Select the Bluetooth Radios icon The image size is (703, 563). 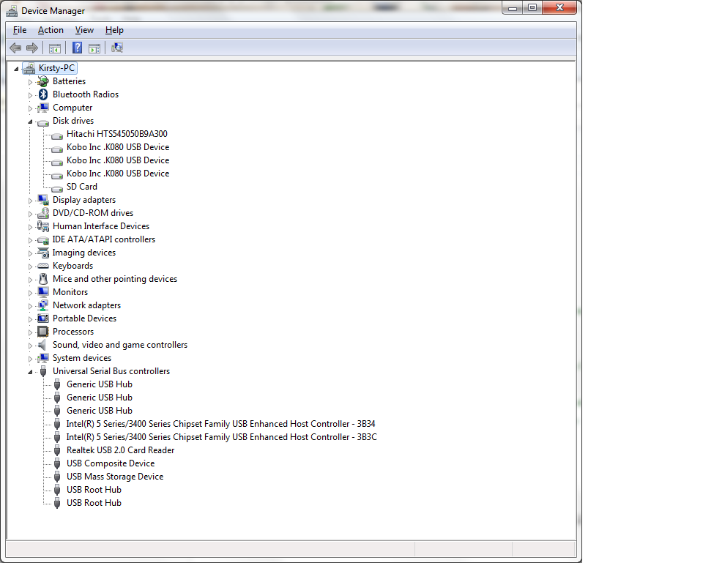click(43, 94)
